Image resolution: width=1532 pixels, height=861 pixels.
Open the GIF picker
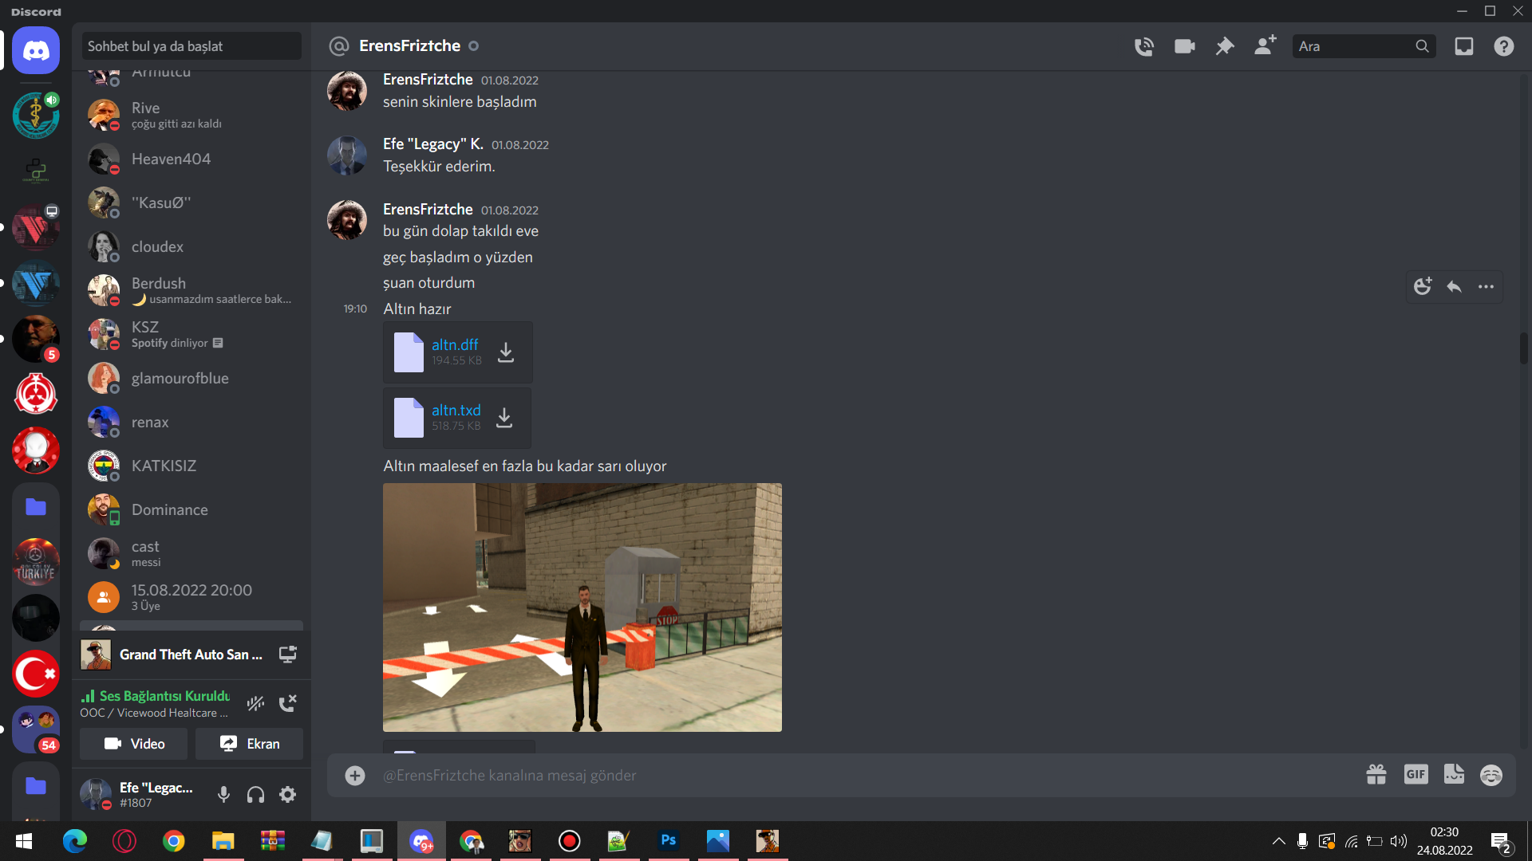(x=1416, y=774)
